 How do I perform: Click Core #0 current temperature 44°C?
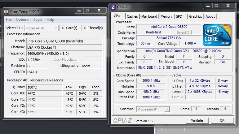coord(44,93)
